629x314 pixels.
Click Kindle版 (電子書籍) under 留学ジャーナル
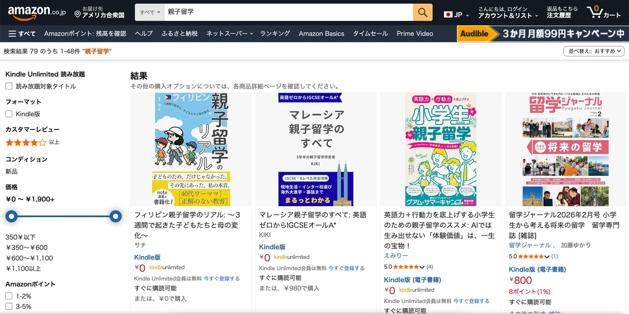(x=537, y=270)
